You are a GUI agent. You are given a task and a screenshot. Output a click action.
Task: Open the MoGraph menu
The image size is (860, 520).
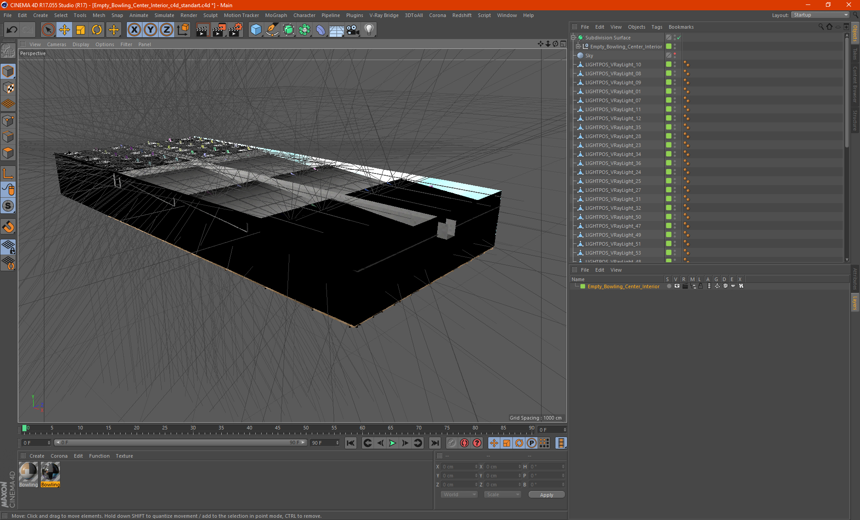click(x=275, y=15)
